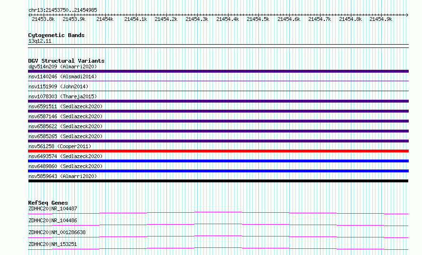Open variant nsv6489860 (Sedlazeck2020)

click(x=65, y=166)
